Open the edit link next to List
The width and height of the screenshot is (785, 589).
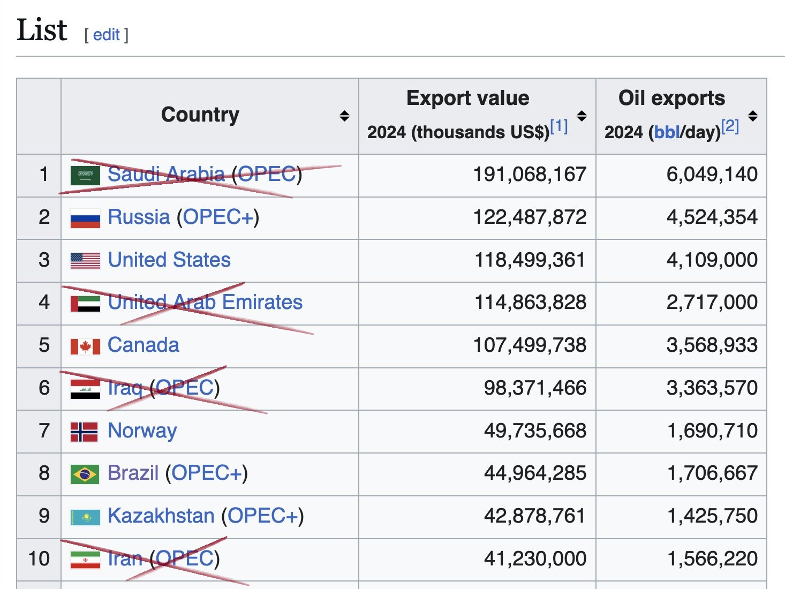click(x=106, y=35)
